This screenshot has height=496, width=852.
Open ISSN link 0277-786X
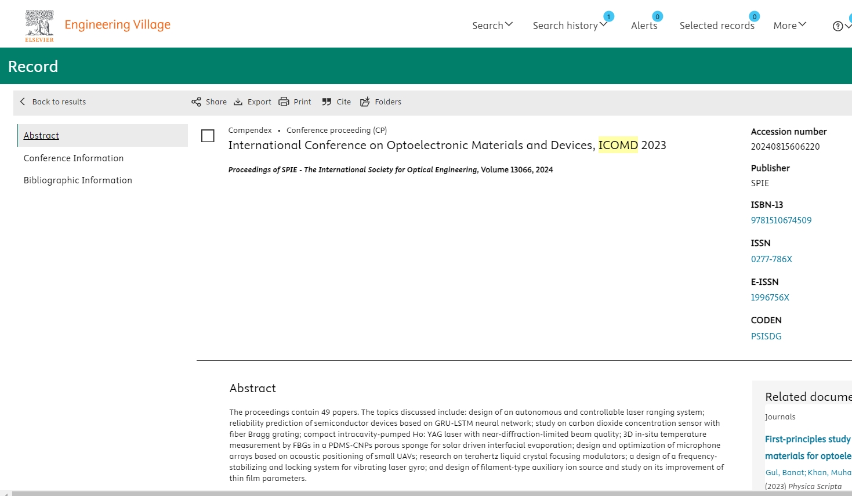coord(771,259)
